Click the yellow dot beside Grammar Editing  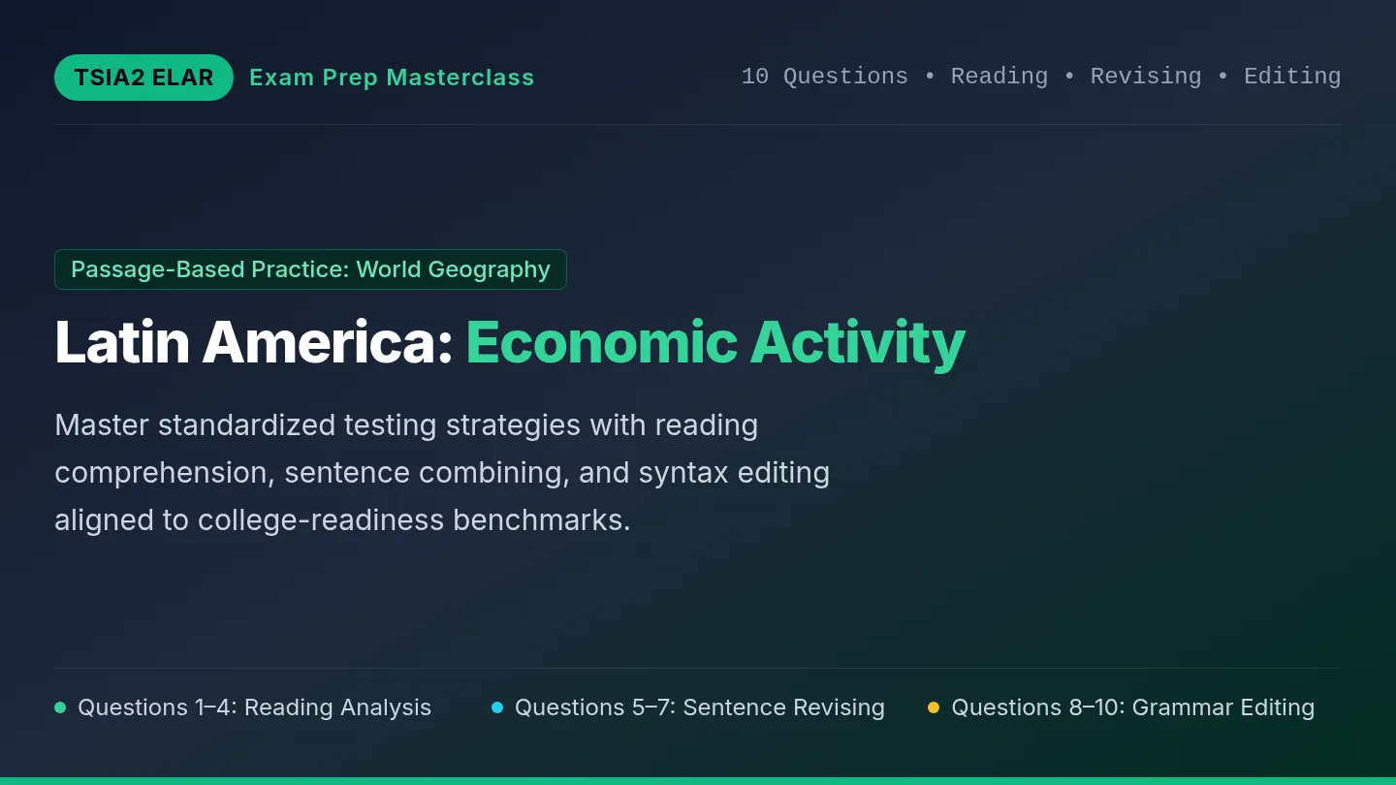coord(934,707)
